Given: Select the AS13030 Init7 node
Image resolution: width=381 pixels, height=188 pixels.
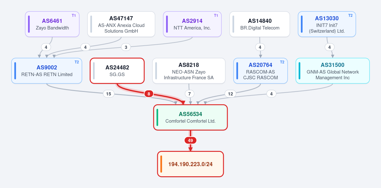Looking at the screenshot, I should 327,24.
